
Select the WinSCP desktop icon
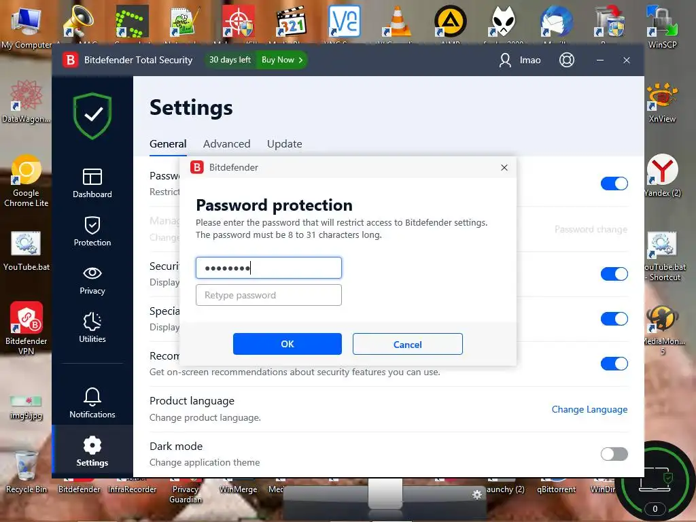[662, 27]
